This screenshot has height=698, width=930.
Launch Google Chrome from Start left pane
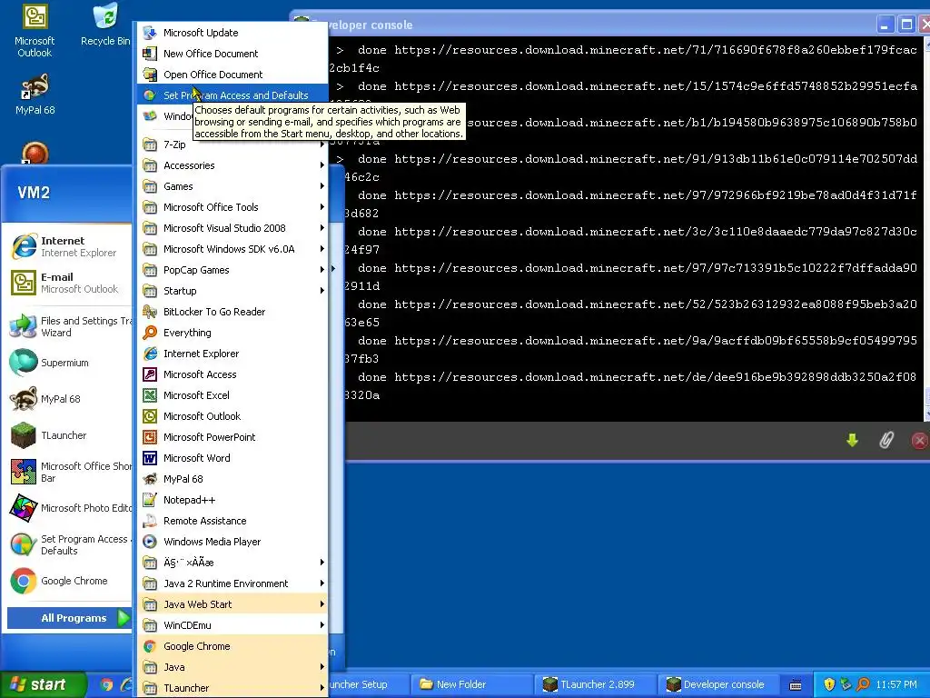click(x=68, y=581)
